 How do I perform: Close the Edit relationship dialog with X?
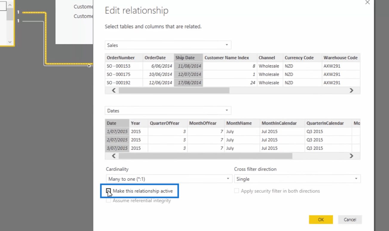click(x=367, y=2)
